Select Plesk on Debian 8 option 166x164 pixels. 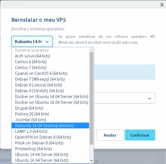(x=50, y=143)
